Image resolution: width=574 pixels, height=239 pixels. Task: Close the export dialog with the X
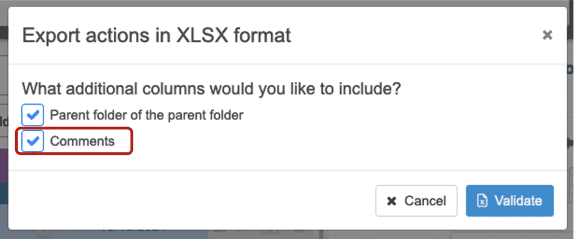click(547, 36)
